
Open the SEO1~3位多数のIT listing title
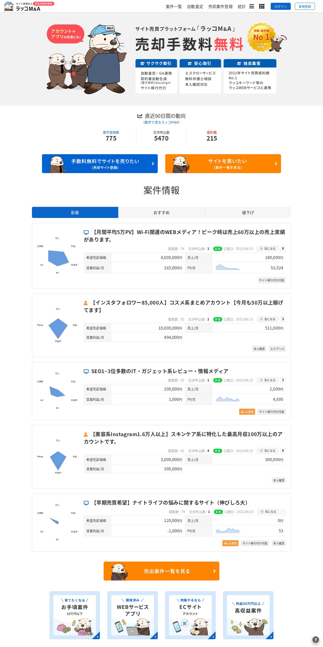(160, 371)
